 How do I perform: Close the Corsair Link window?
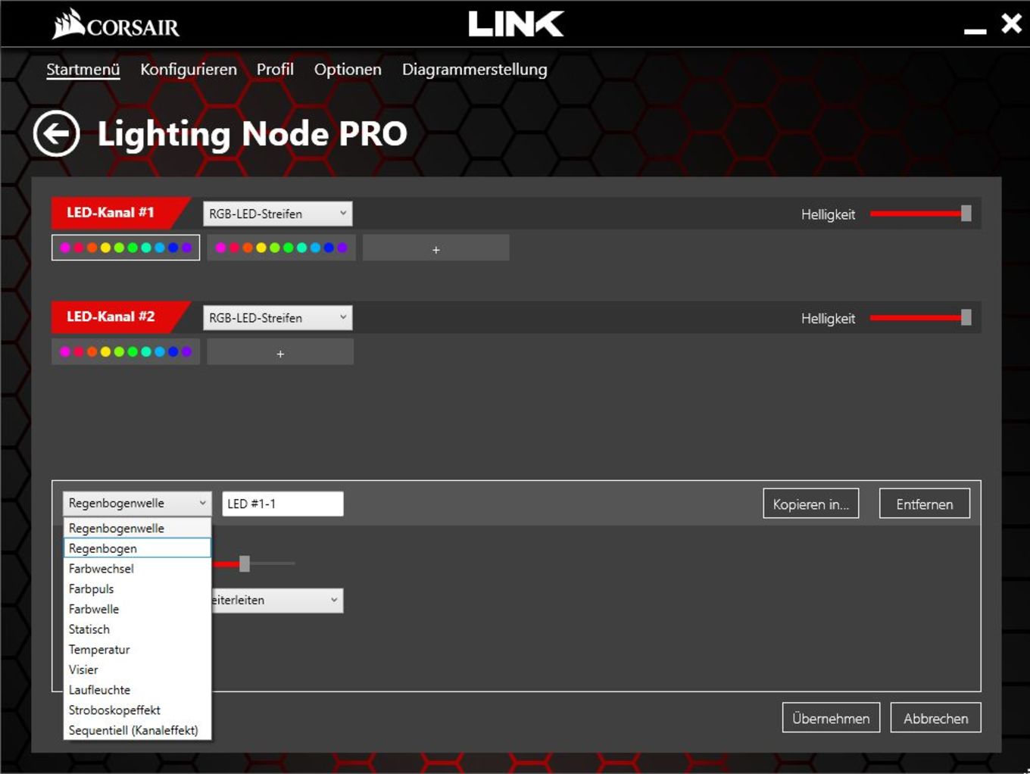[1012, 23]
